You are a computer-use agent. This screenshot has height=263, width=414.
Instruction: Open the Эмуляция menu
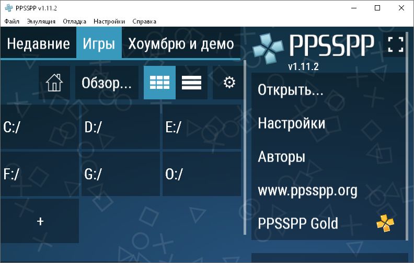click(41, 21)
